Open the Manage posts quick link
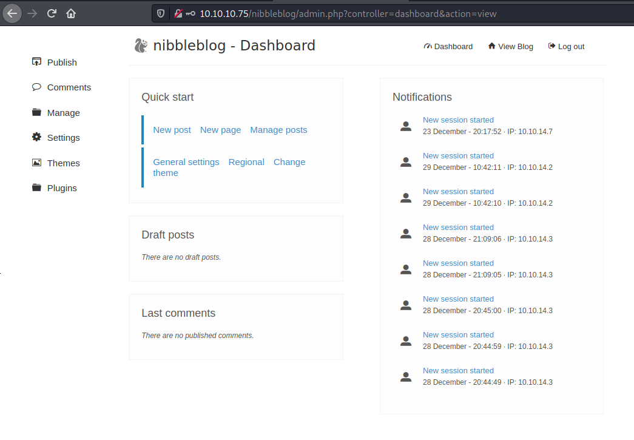The image size is (634, 440). pos(278,130)
